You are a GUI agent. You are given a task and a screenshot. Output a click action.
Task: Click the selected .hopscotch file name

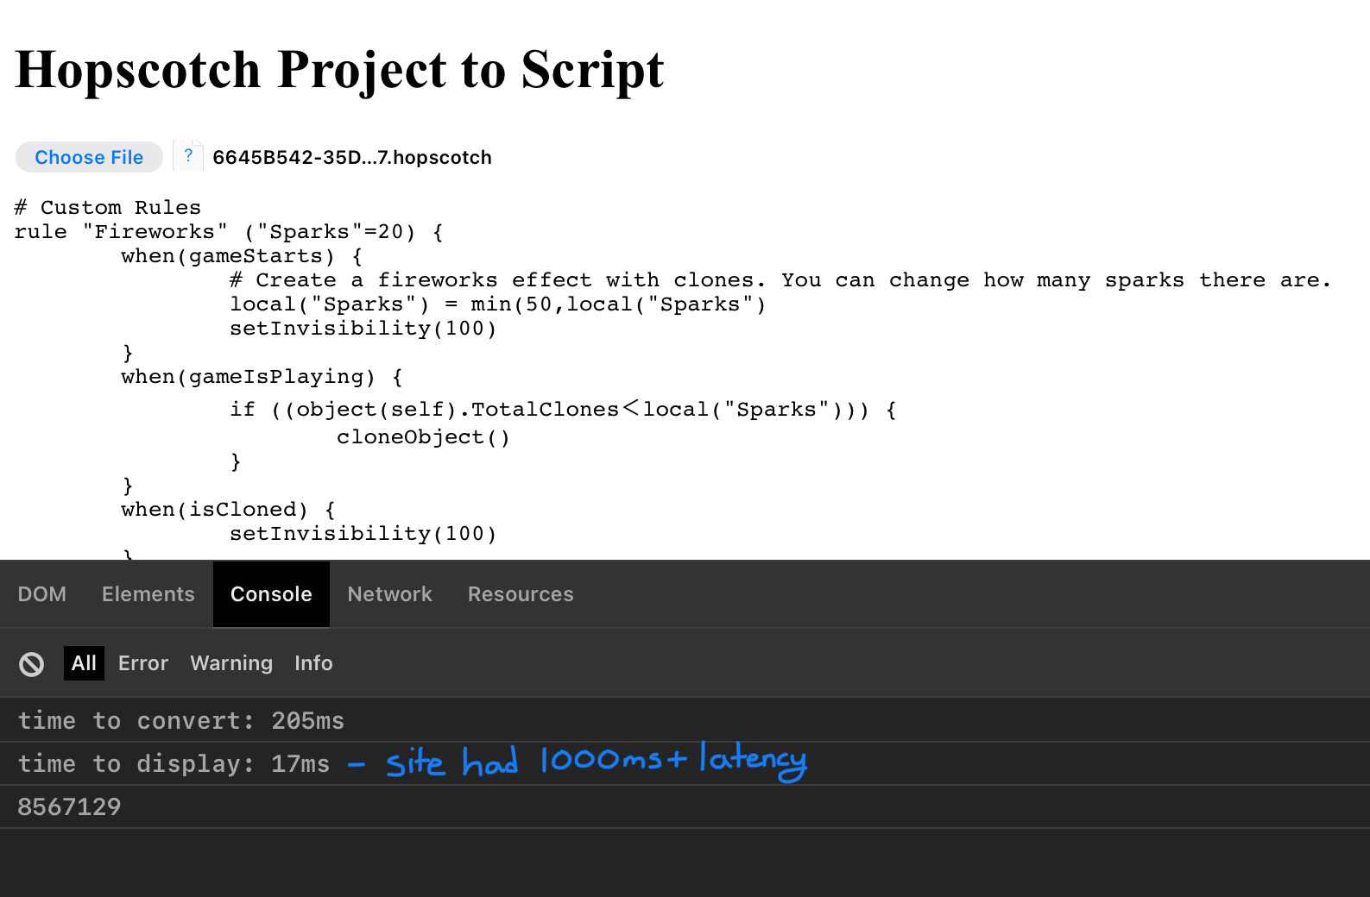coord(352,158)
